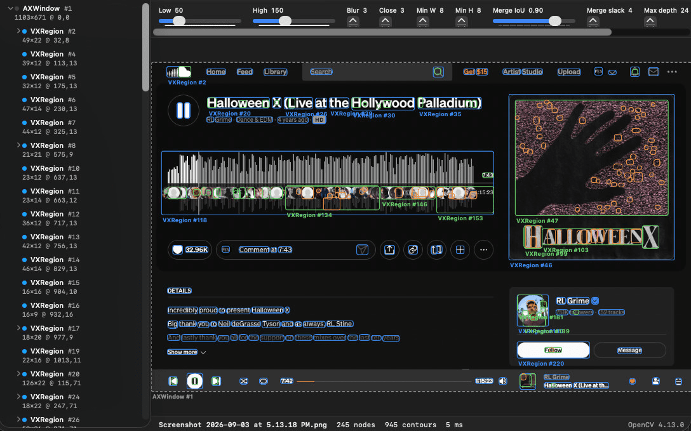This screenshot has width=691, height=431.
Task: Click Show more under the track details
Action: pos(186,352)
